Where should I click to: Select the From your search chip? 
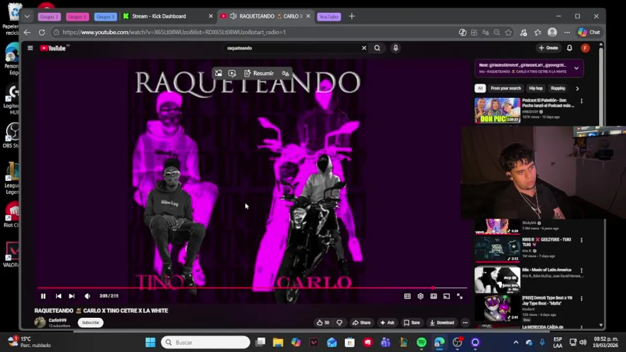pos(506,88)
